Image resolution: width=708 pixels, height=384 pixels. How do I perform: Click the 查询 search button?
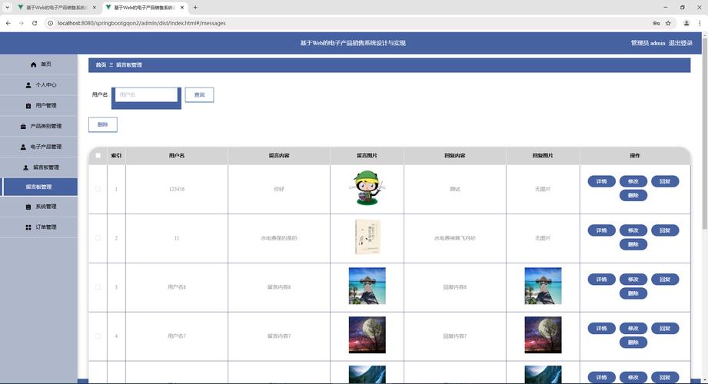point(199,94)
